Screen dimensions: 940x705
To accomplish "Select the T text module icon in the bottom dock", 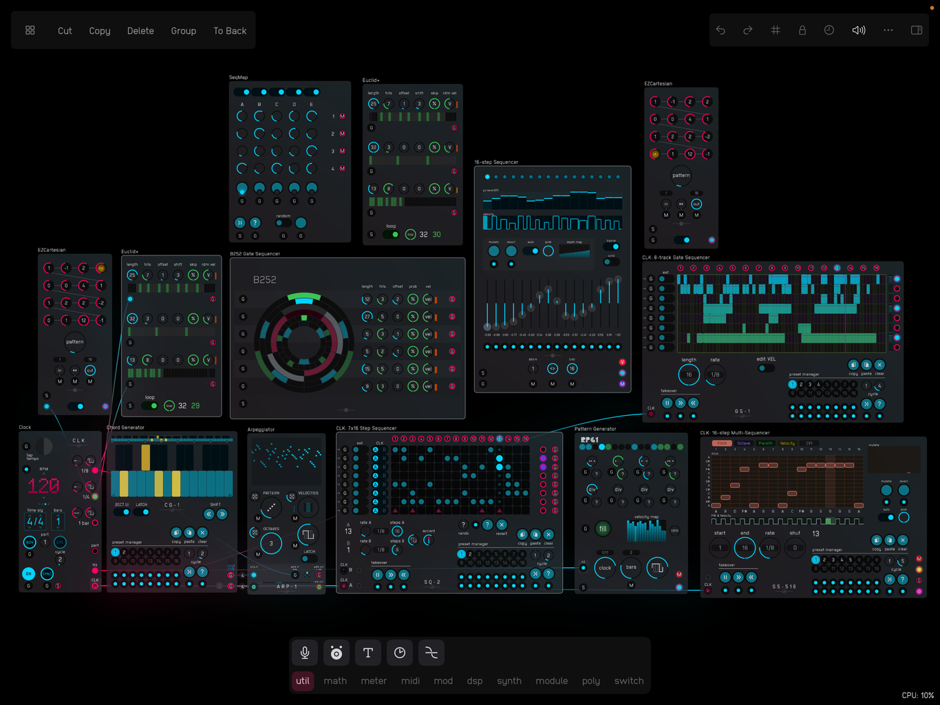I will click(368, 653).
